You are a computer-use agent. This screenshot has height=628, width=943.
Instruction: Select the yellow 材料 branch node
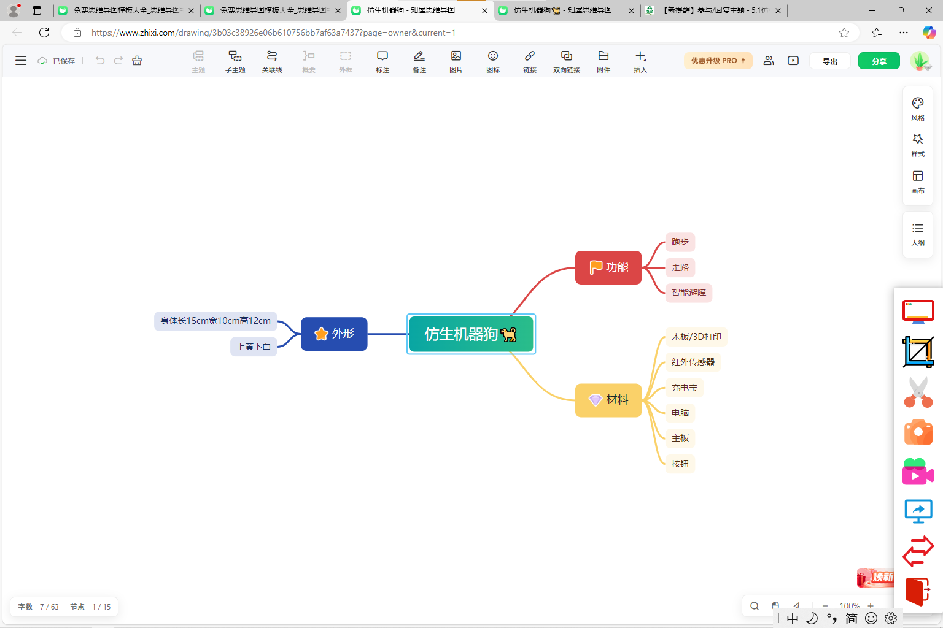[x=608, y=400]
